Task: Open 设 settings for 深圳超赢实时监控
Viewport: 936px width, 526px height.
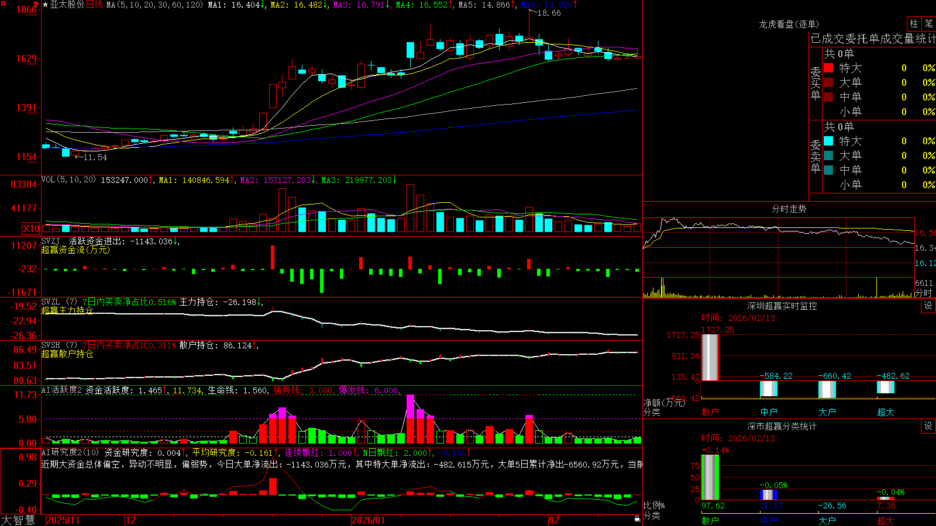Action: [928, 306]
